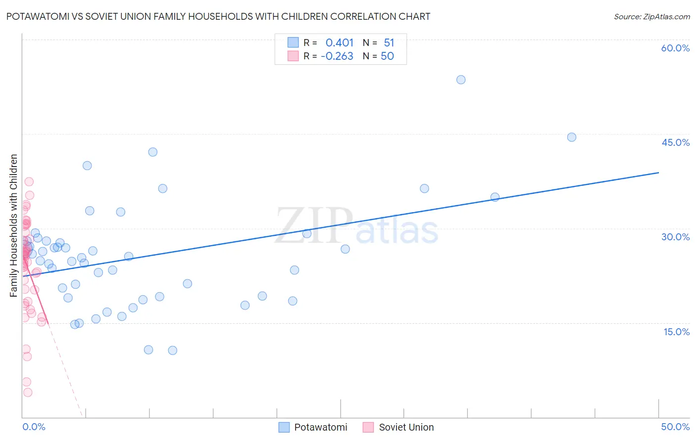This screenshot has width=696, height=441.
Task: Click the pink swatch beside R = -0.263
Action: pos(293,56)
